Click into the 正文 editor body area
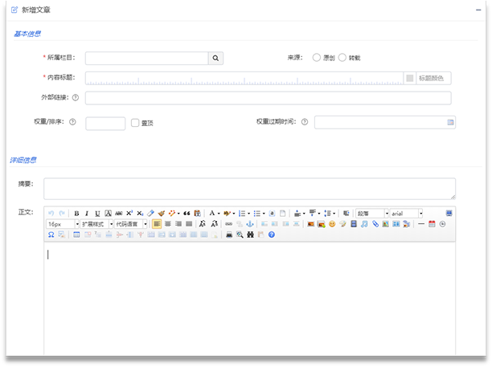The height and width of the screenshot is (367, 492). [x=250, y=298]
